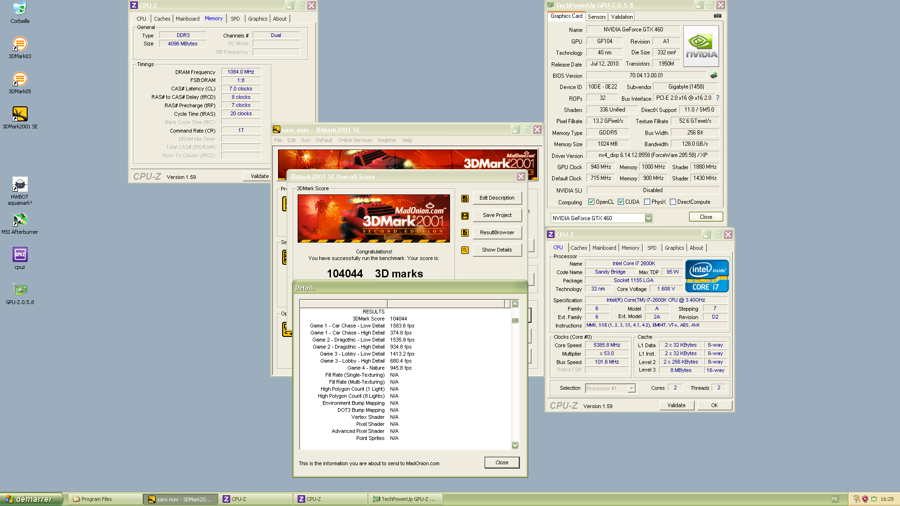Click the ResultBrowser button
Screen dimensions: 900x506
pyautogui.click(x=497, y=232)
